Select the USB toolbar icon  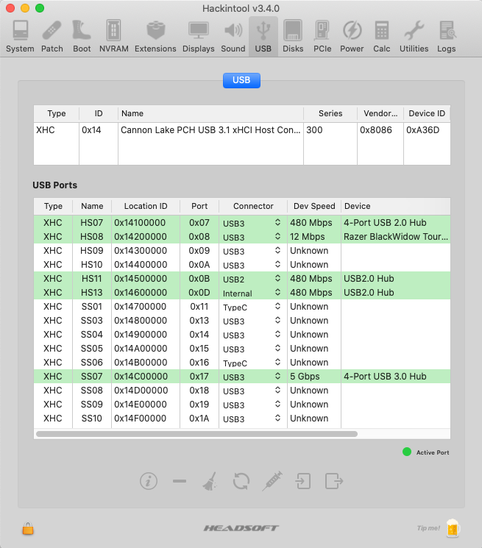(263, 36)
